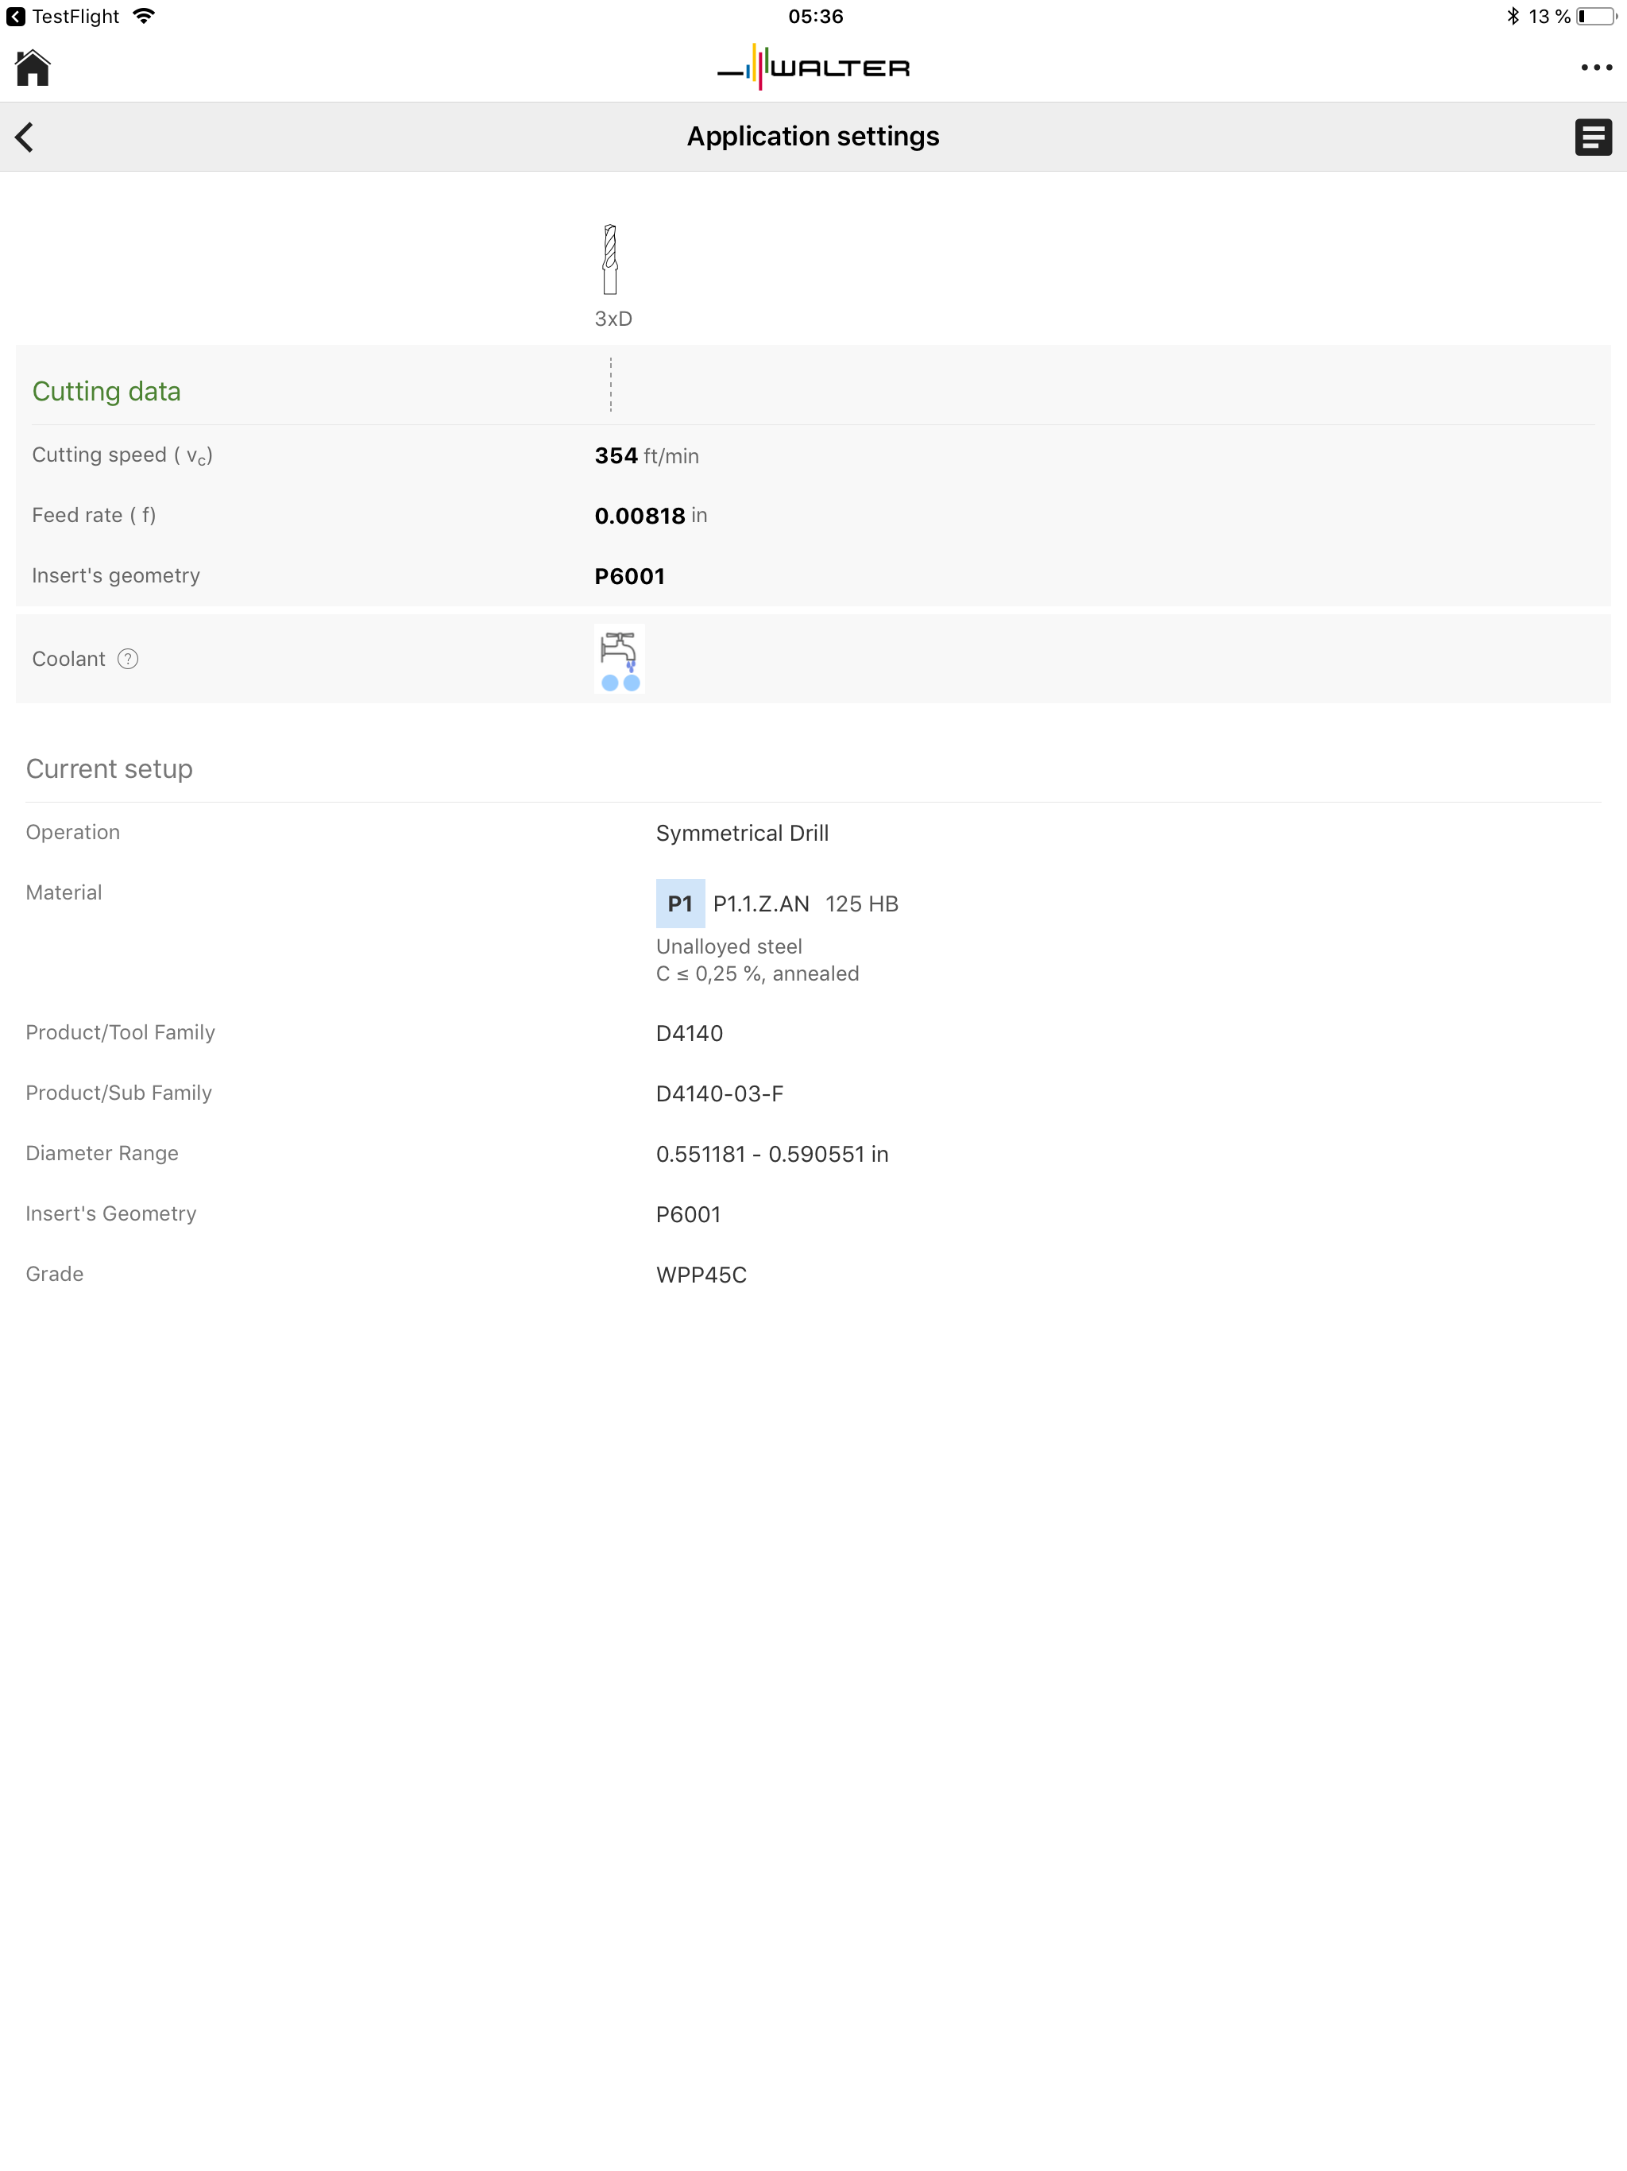Click the Application settings title
1627x2171 pixels.
point(813,137)
